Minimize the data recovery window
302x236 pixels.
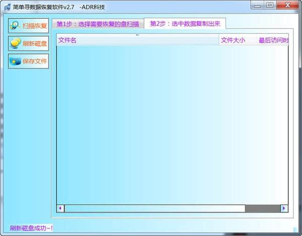(x=258, y=5)
